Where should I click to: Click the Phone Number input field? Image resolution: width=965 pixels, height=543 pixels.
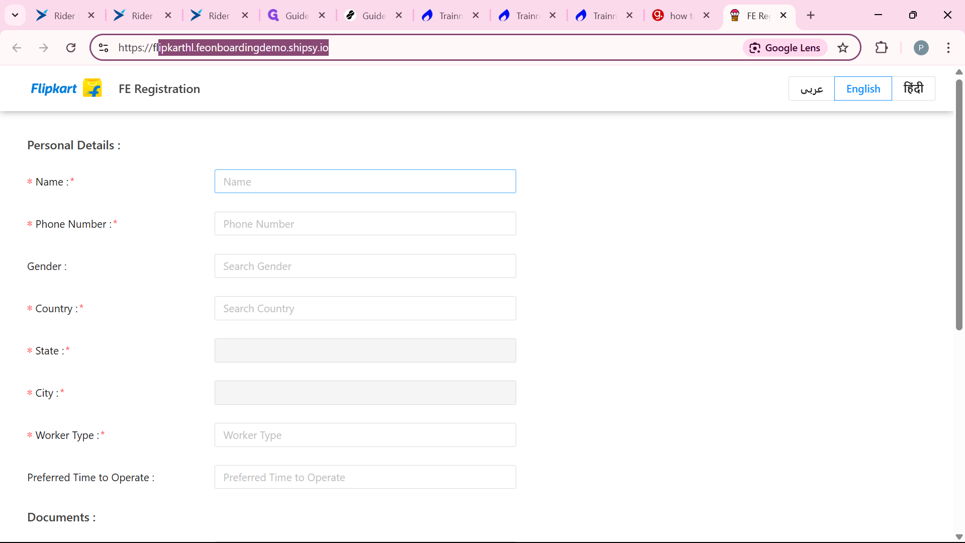coord(365,224)
